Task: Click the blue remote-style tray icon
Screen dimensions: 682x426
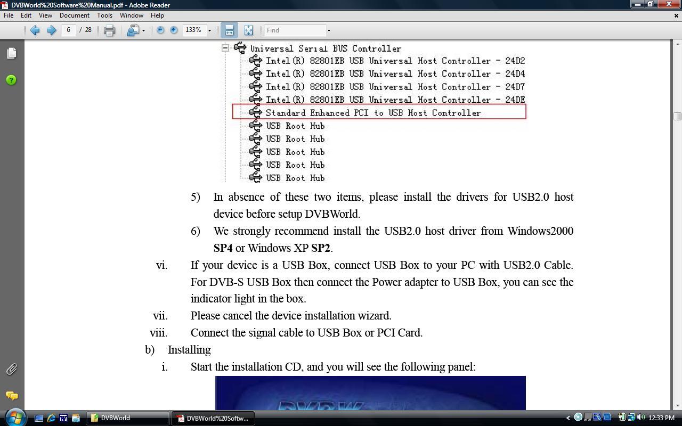Action: point(597,417)
